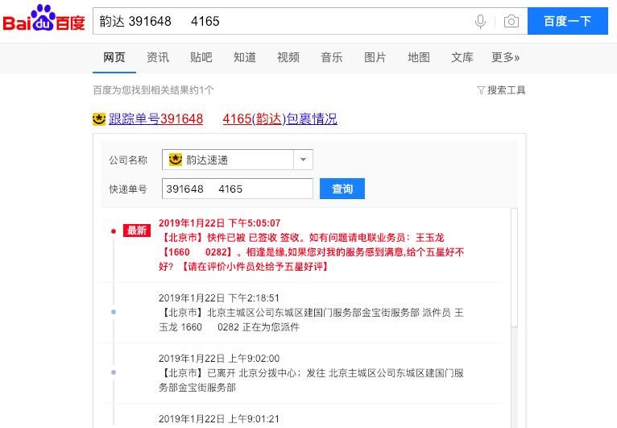
Task: Switch to the 图片 tab
Action: pyautogui.click(x=375, y=57)
